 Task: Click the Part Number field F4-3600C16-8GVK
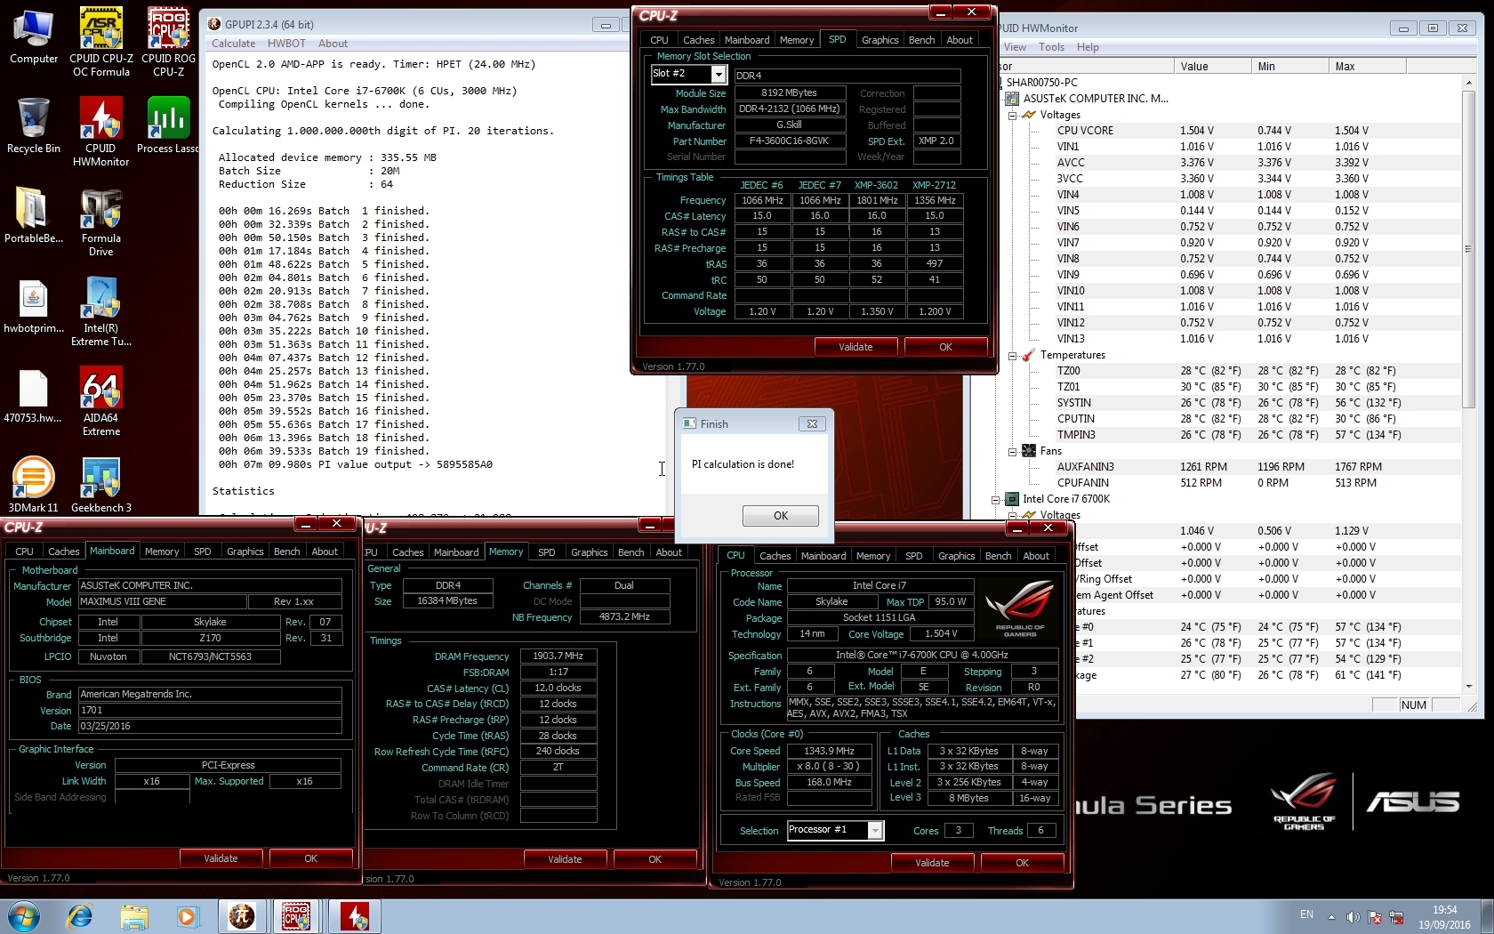[x=789, y=141]
